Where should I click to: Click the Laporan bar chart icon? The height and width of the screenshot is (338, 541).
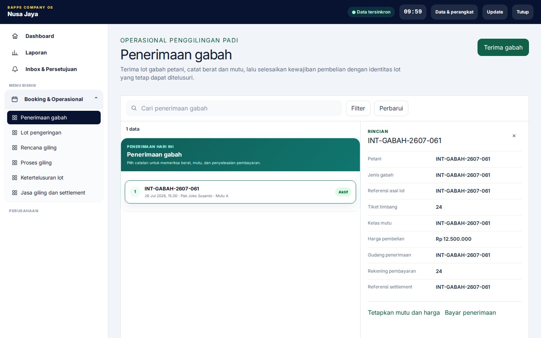pos(15,53)
